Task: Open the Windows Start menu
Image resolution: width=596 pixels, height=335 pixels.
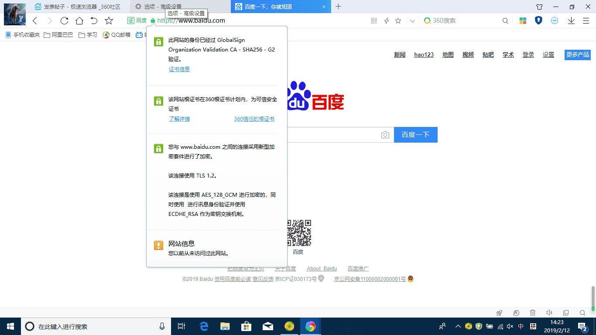Action: pos(10,326)
